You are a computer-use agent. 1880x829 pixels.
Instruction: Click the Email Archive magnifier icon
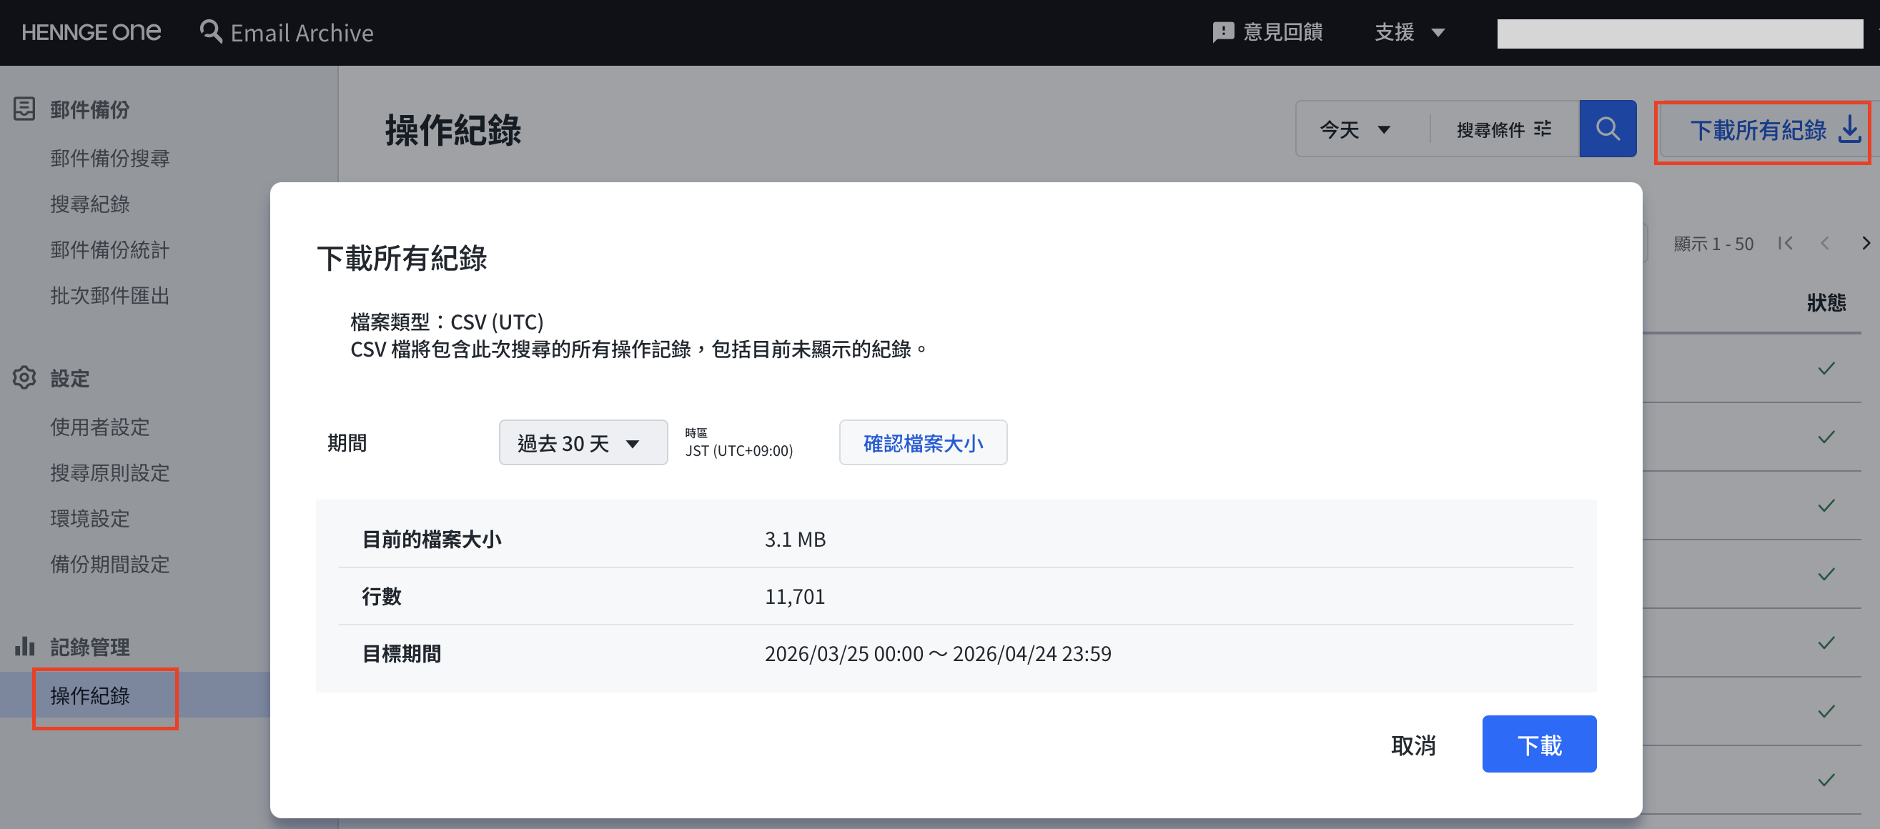pos(211,31)
